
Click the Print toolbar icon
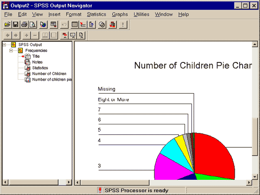pyautogui.click(x=24, y=25)
